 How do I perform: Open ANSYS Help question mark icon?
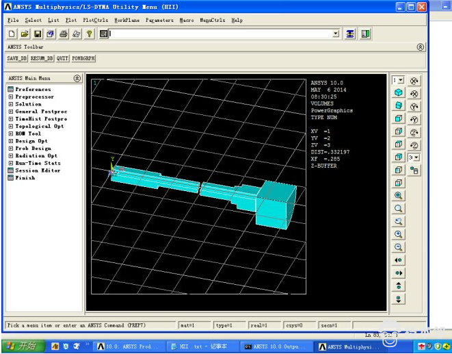[x=90, y=34]
